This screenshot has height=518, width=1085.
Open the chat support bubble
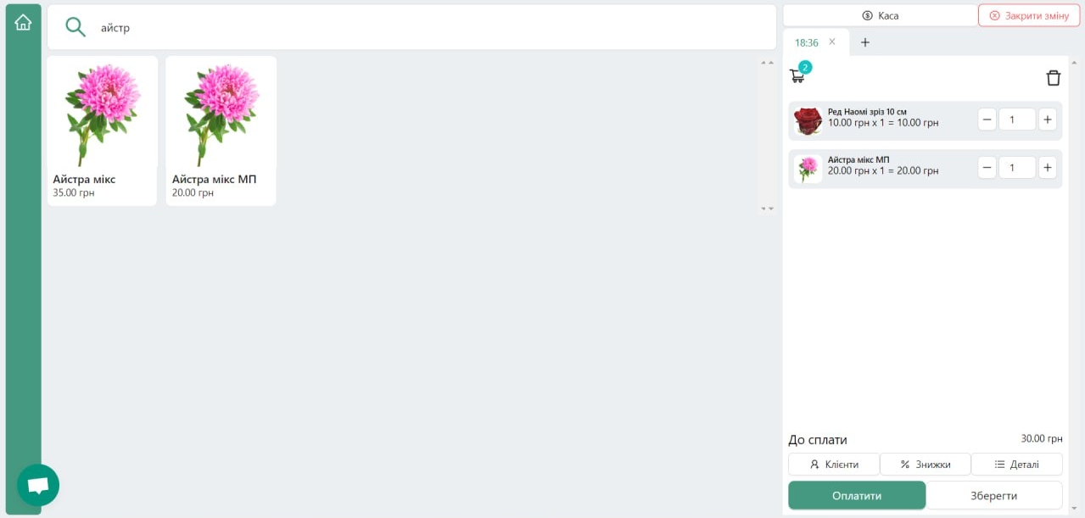click(38, 485)
